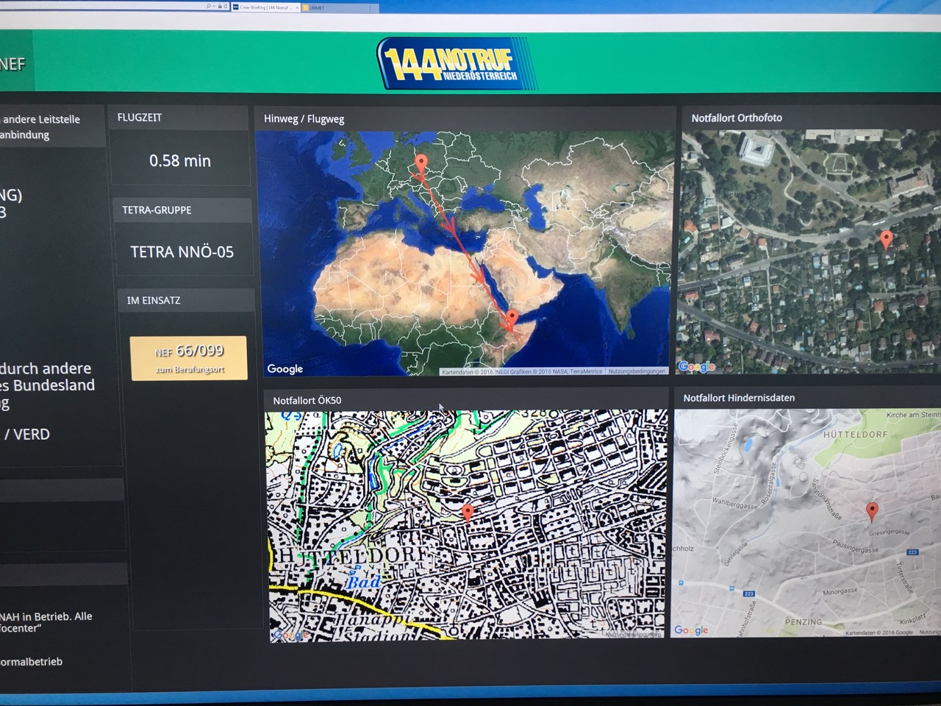Click the Hinweg / Flugweg panel title

coord(304,118)
